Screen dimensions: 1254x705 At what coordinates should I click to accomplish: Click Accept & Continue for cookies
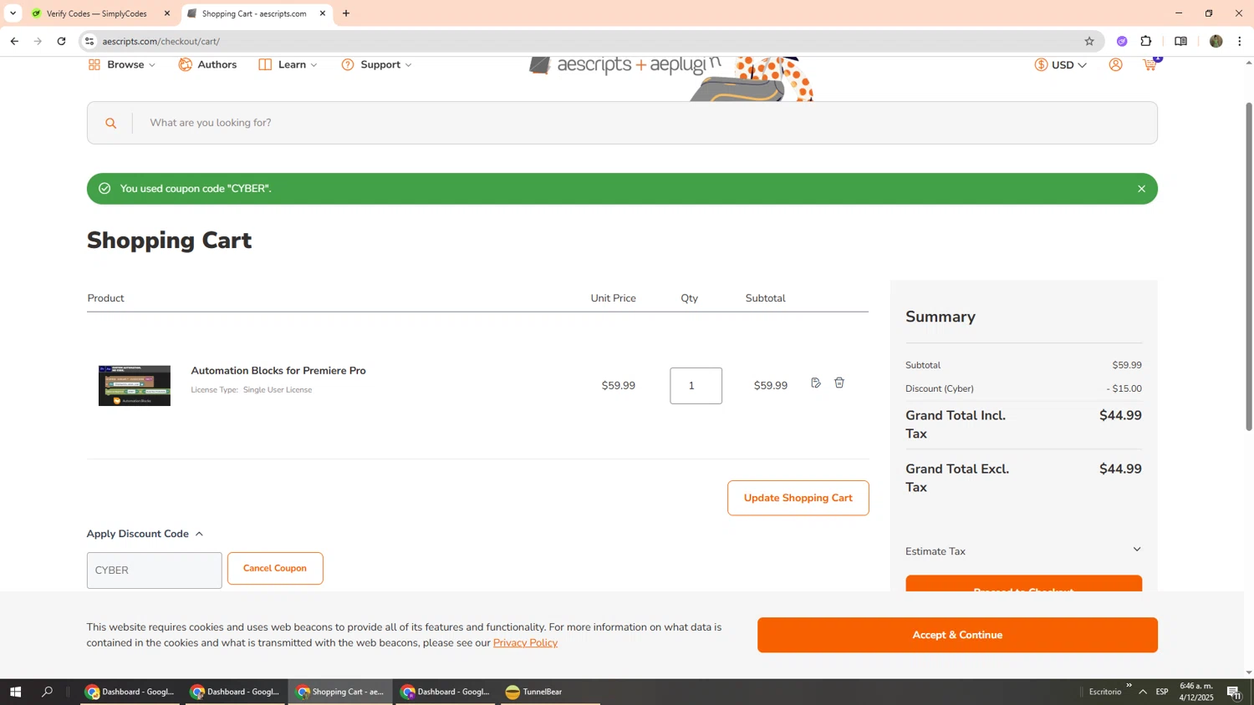pyautogui.click(x=957, y=635)
